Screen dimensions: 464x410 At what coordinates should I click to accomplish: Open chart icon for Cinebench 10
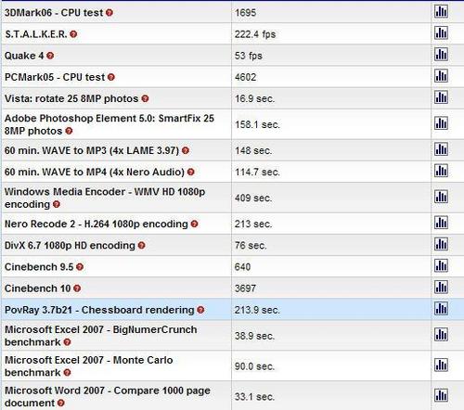pos(441,288)
